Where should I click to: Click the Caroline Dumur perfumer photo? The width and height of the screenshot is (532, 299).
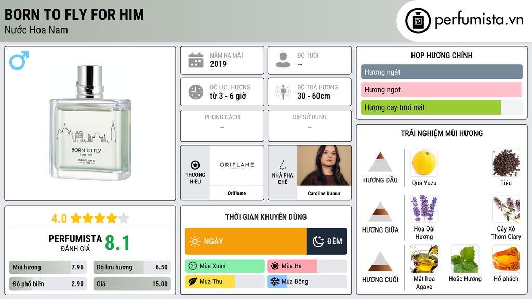click(324, 166)
